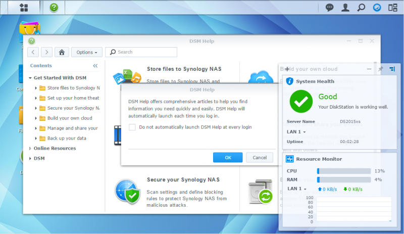This screenshot has width=404, height=234.
Task: Go to the DSM Help home page
Action: click(x=62, y=52)
